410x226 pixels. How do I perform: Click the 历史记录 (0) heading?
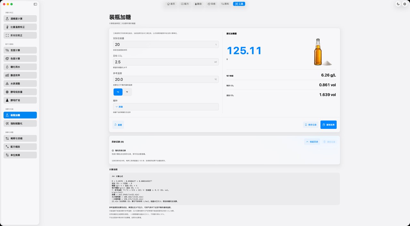118,142
